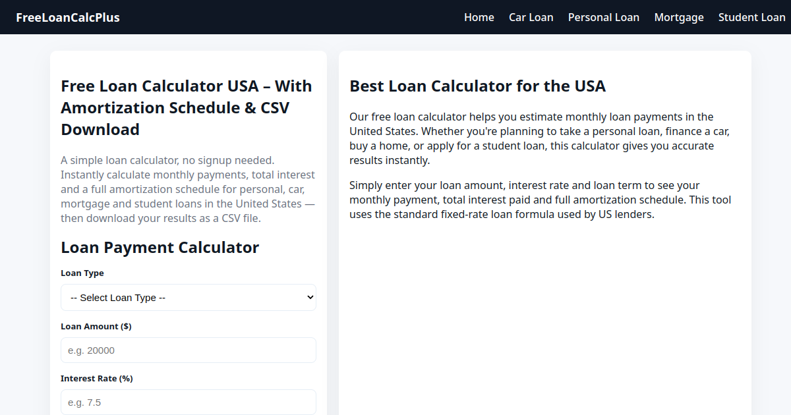Click the Loan Payment Calculator heading
791x415 pixels.
coord(160,248)
